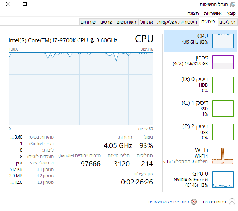Viewport: 238px width, 211px height.
Task: Switch to the שירותים (Services) tab
Action: click(x=88, y=22)
